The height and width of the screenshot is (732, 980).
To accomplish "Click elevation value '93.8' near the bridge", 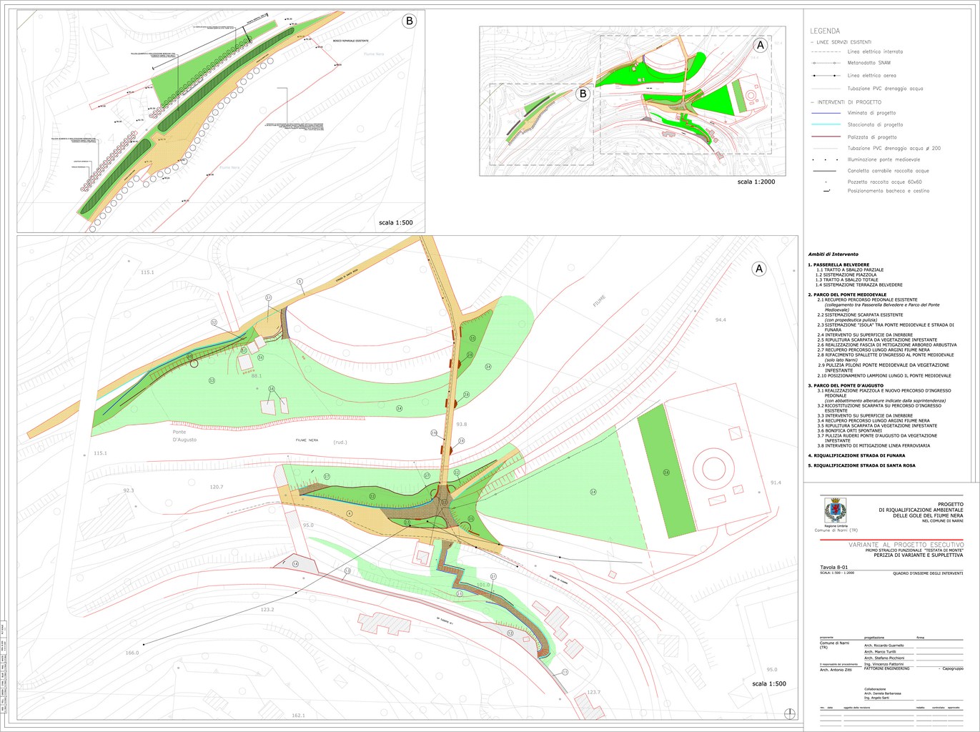I will [x=462, y=425].
